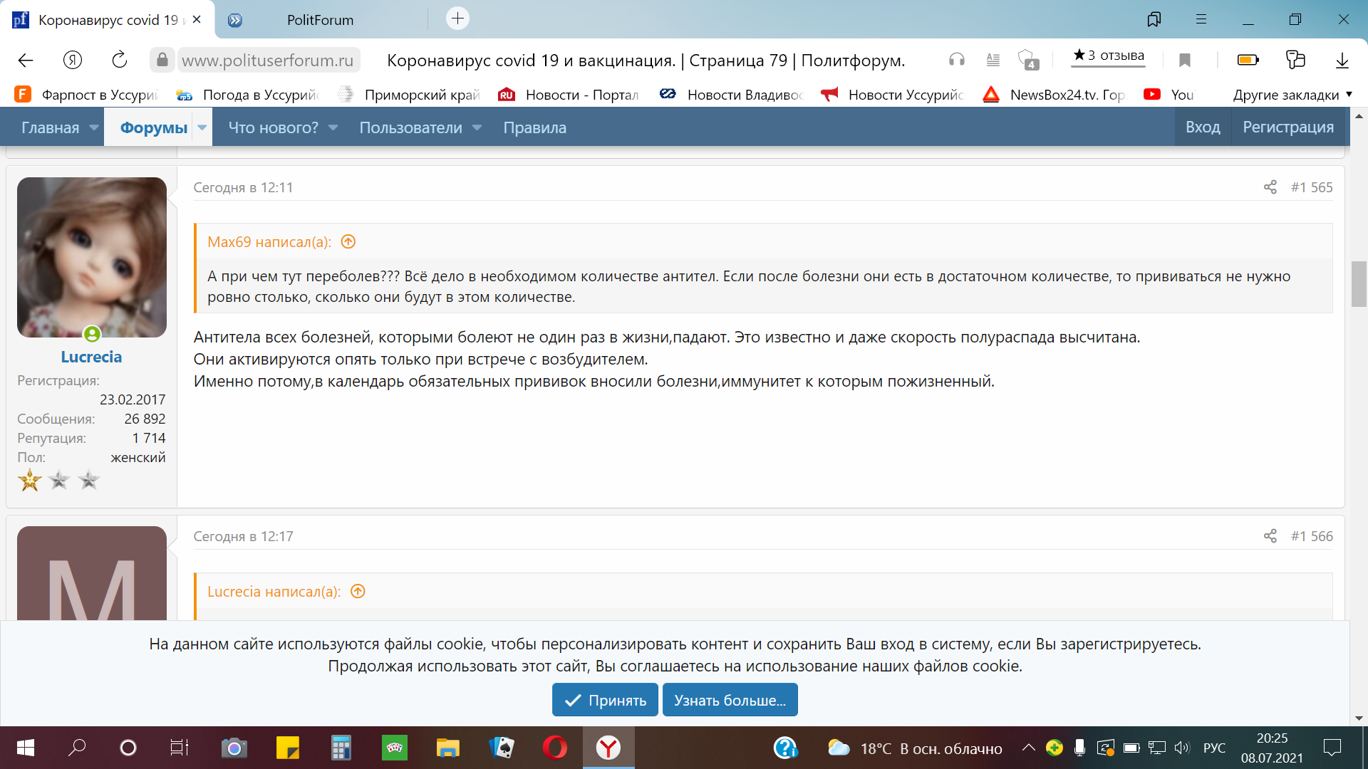Bookmark this page with ribbon icon
Viewport: 1368px width, 769px height.
click(x=1185, y=60)
